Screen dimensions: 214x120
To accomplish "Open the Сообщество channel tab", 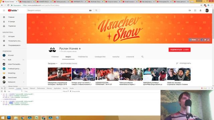I will (x=100, y=57).
